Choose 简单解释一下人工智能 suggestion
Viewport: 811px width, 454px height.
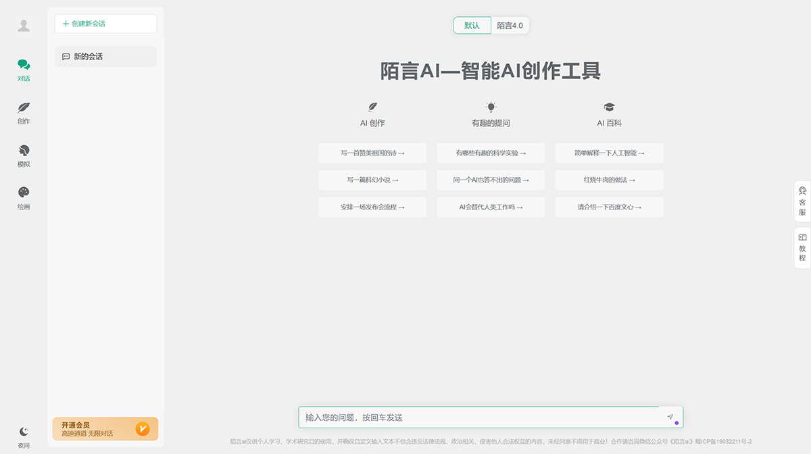[609, 153]
